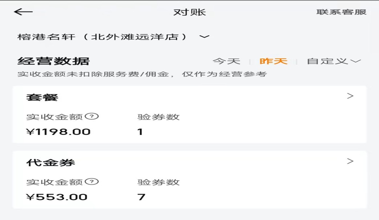Click the ¥1198.00 套餐 amount

point(58,132)
